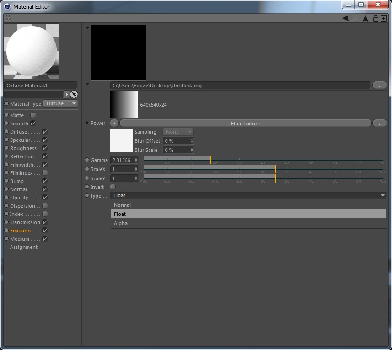Click the browse button beside the file path

coord(379,86)
